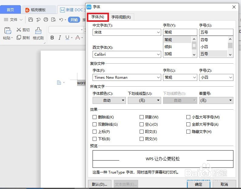241x189 pixels.
Task: Open complex script style 字形(L) dropdown
Action: [x=180, y=78]
